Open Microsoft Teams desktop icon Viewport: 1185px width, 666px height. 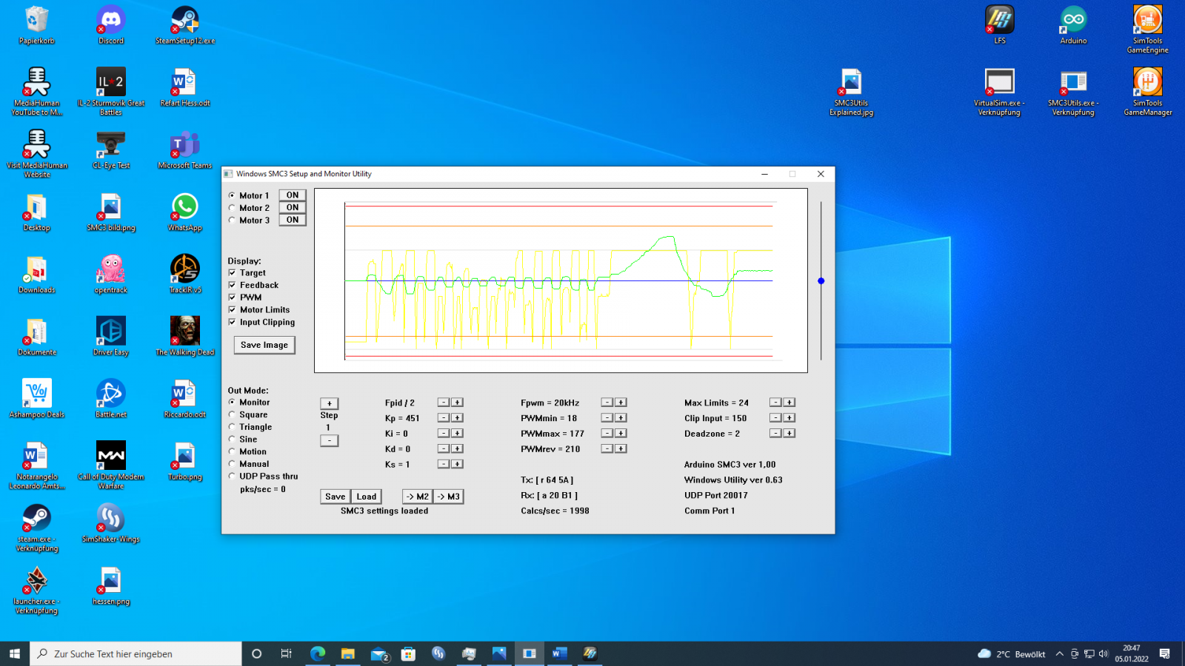coord(185,150)
